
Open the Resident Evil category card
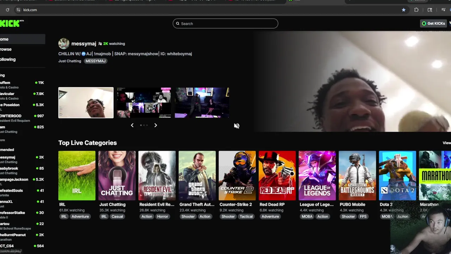click(157, 176)
